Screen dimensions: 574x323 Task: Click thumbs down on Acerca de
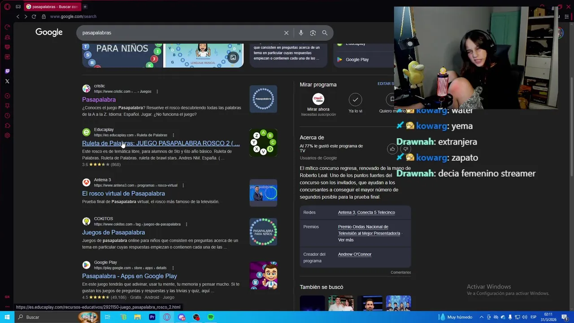pyautogui.click(x=405, y=149)
